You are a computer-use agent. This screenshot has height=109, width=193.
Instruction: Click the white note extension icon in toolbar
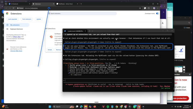coord(145,8)
